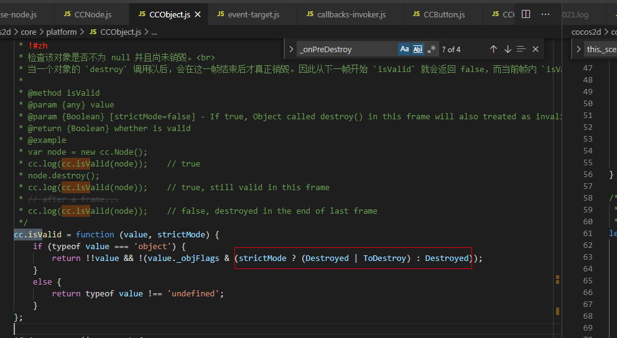Split the editor to the right

tap(526, 14)
